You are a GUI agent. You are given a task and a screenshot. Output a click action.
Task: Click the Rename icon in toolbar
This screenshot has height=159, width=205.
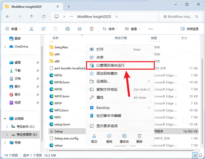67,29
